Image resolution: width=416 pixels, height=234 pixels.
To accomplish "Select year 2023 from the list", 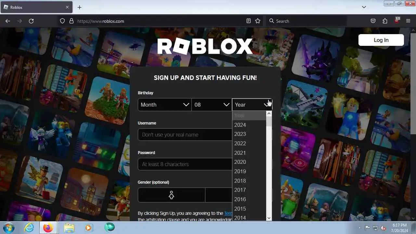I will coord(249,134).
